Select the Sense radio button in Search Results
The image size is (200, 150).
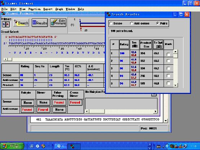(111, 23)
